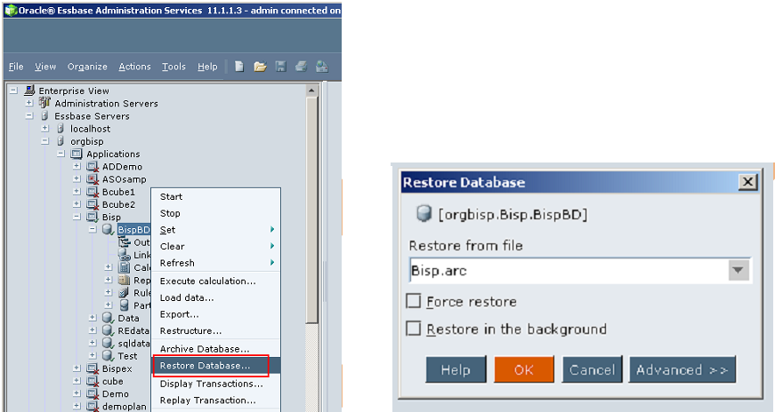The height and width of the screenshot is (412, 775).
Task: Click the Applications folder icon
Action: point(77,154)
